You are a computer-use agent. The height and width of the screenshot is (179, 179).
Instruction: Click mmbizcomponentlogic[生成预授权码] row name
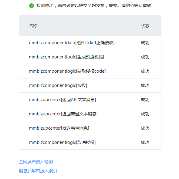pos(66,57)
